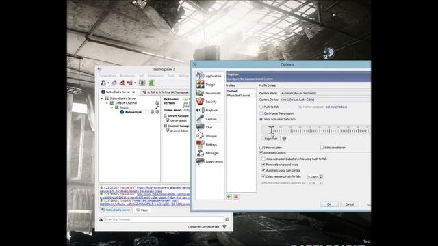438x246 pixels.
Task: Click voice activation level slider handle
Action: click(271, 130)
